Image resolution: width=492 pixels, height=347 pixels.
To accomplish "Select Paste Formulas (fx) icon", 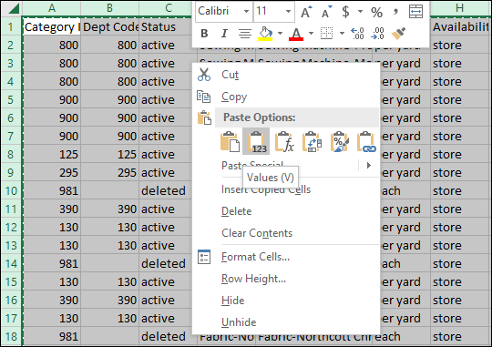I will [284, 141].
